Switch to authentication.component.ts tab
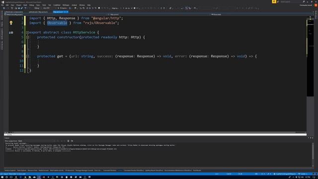318x179 pixels. click(x=13, y=12)
